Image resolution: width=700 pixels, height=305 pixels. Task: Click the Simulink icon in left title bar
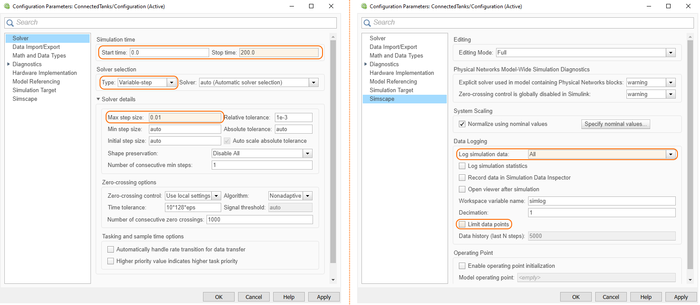point(6,6)
